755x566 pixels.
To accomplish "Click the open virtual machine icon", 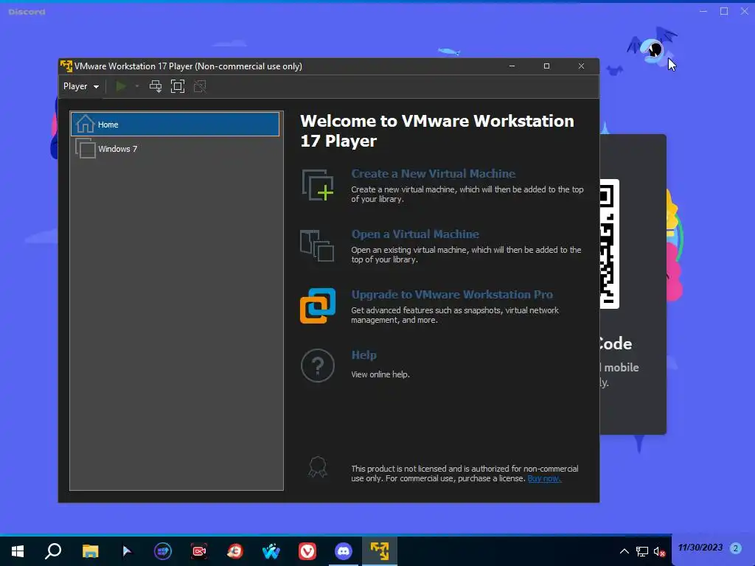I will (317, 245).
